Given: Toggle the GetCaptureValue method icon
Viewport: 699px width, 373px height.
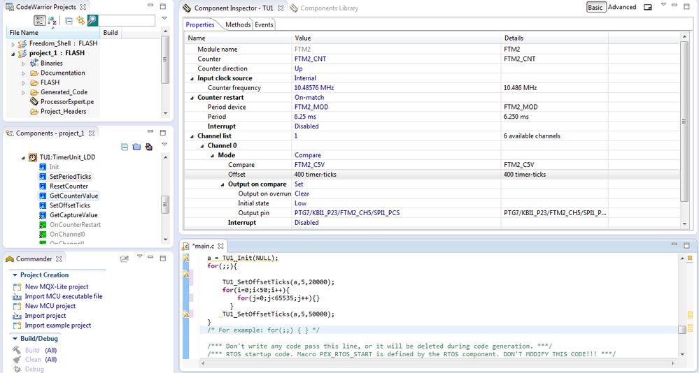Looking at the screenshot, I should click(x=43, y=215).
